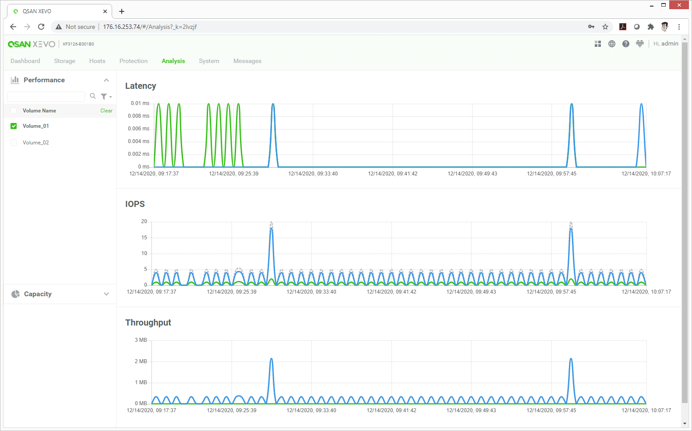Click the XF3126-B301B0 model label
Screen dimensions: 692x431
pos(78,44)
